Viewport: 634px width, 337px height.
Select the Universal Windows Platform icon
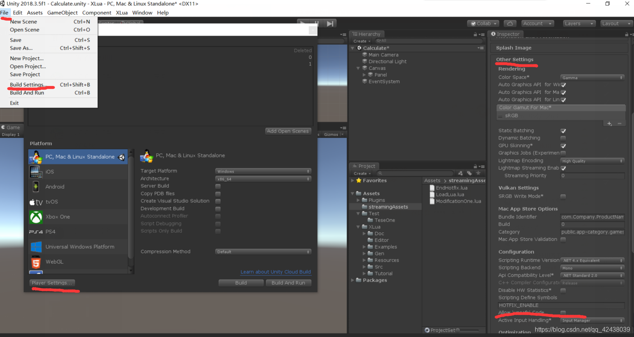pos(36,247)
